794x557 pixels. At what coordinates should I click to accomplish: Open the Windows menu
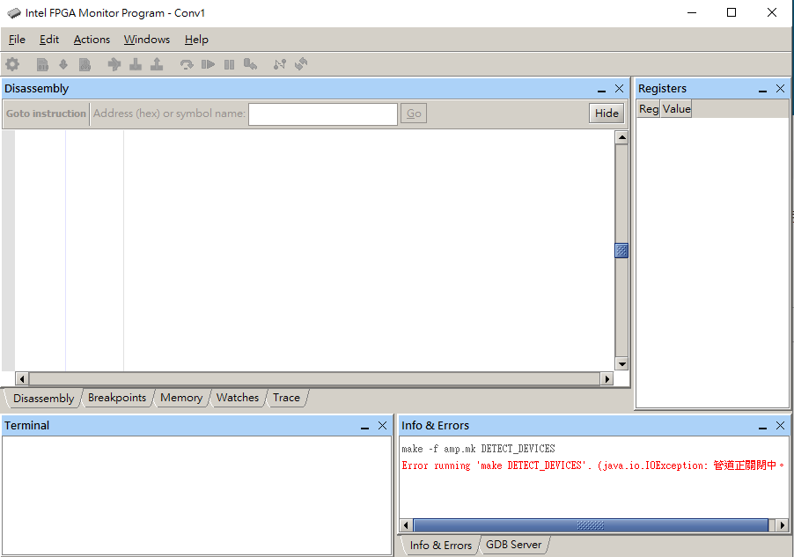click(x=147, y=40)
